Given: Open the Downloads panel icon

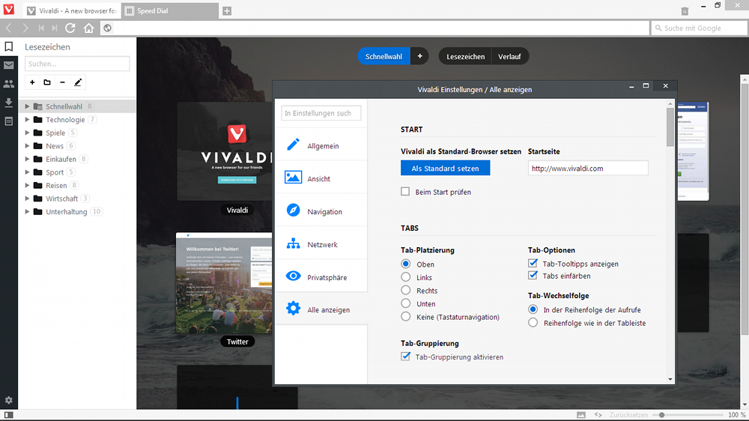Looking at the screenshot, I should [8, 103].
